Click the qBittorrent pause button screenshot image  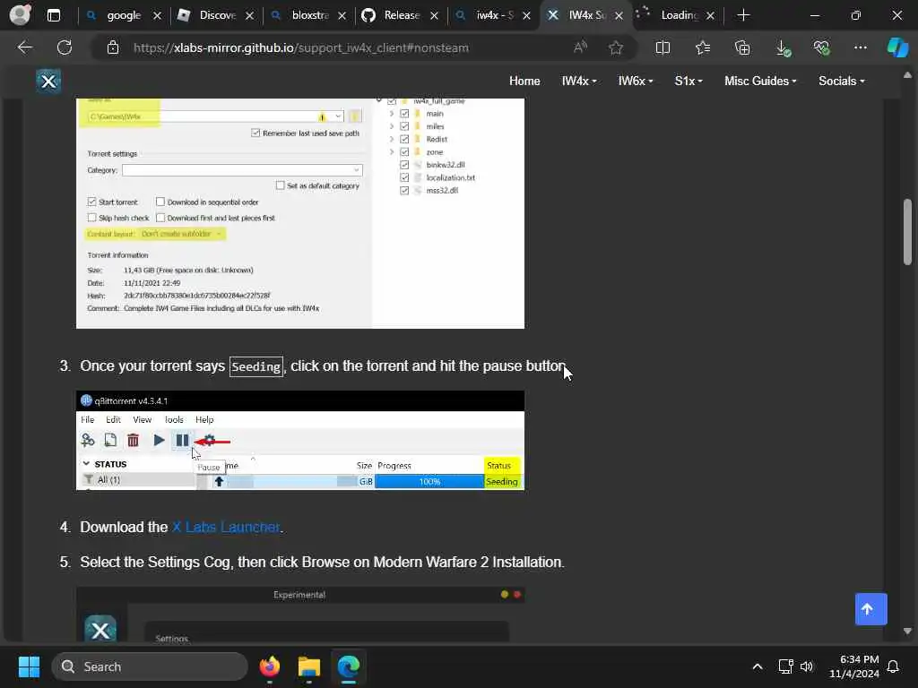tap(299, 440)
